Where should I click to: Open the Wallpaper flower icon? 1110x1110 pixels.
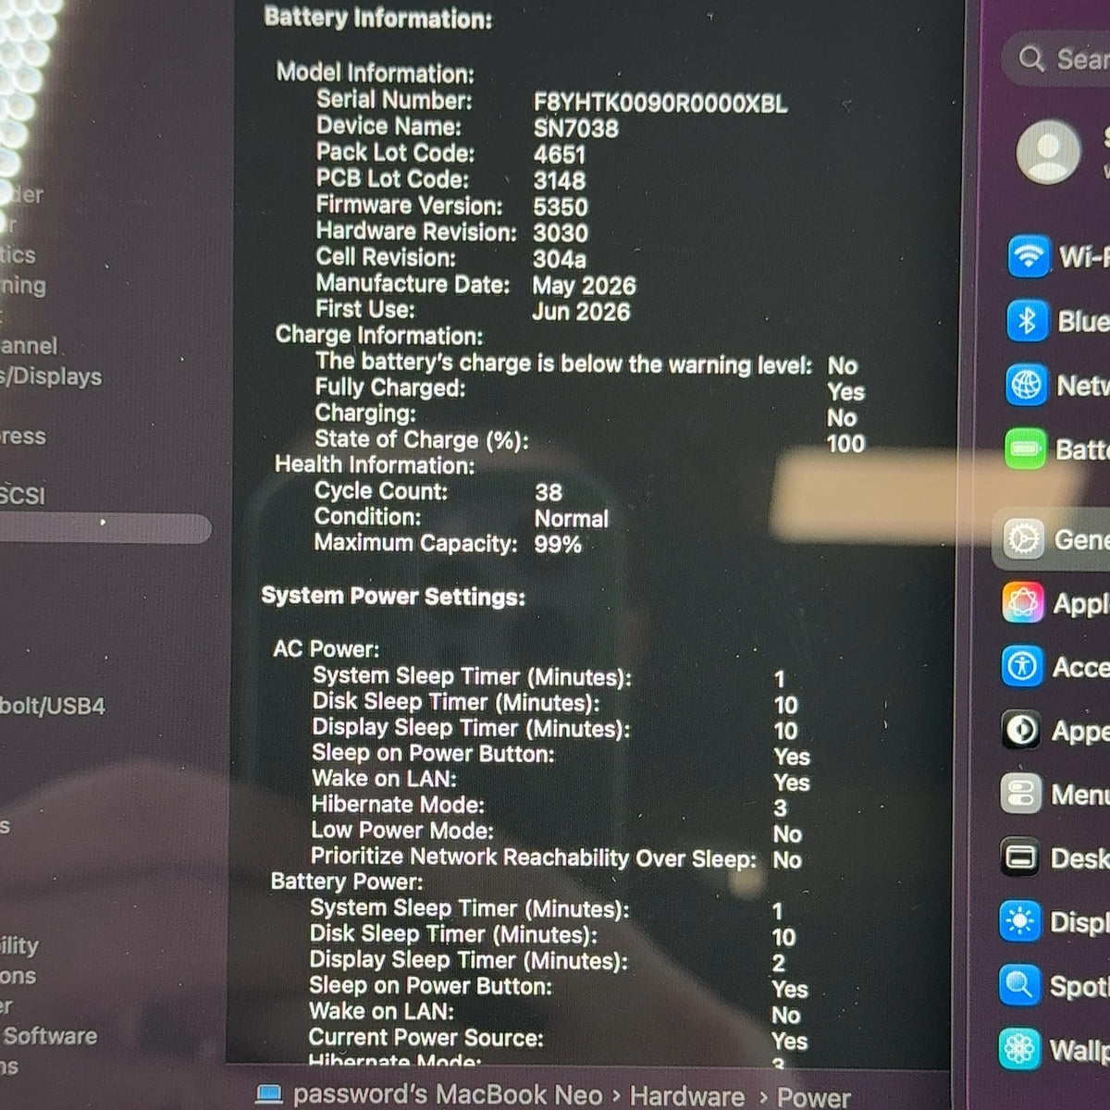[x=1019, y=1050]
